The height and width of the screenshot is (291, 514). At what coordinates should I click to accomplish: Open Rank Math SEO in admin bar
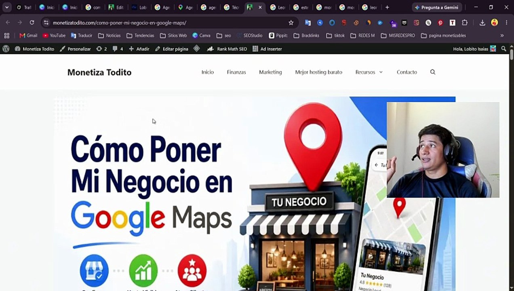coord(227,48)
